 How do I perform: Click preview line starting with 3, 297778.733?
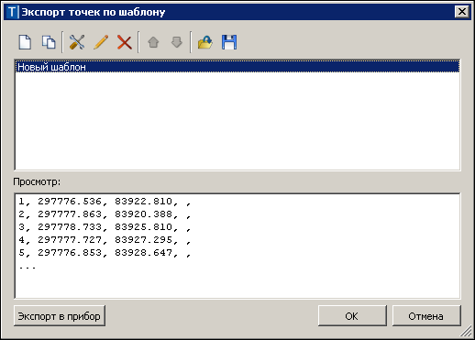pos(105,227)
